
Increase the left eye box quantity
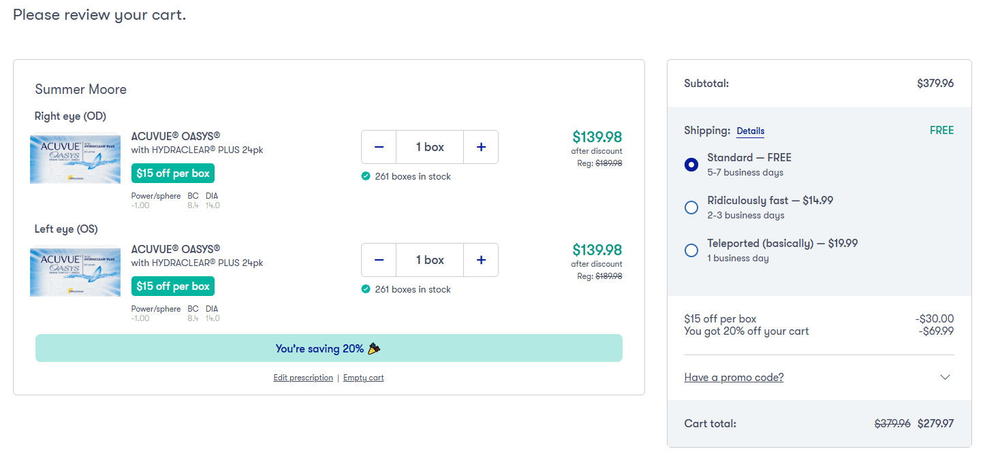[481, 260]
